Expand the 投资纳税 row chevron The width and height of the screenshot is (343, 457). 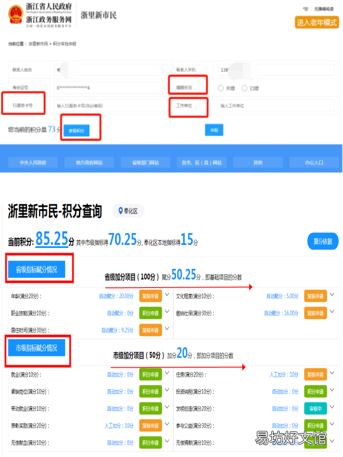(x=332, y=390)
